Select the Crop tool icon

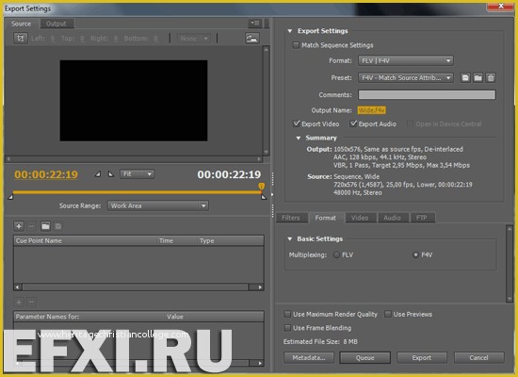click(20, 38)
